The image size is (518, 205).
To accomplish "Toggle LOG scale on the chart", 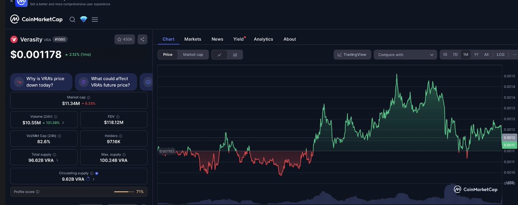I will pyautogui.click(x=501, y=55).
